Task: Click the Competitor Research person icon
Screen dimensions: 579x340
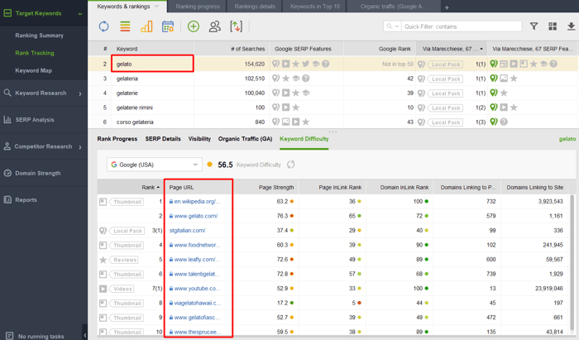Action: click(7, 146)
